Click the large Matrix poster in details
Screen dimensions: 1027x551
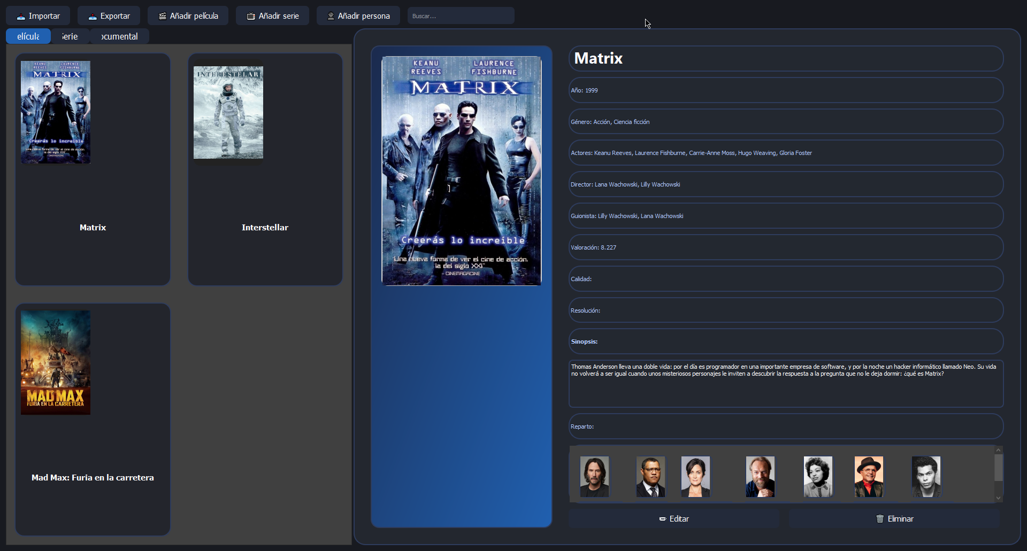click(462, 171)
